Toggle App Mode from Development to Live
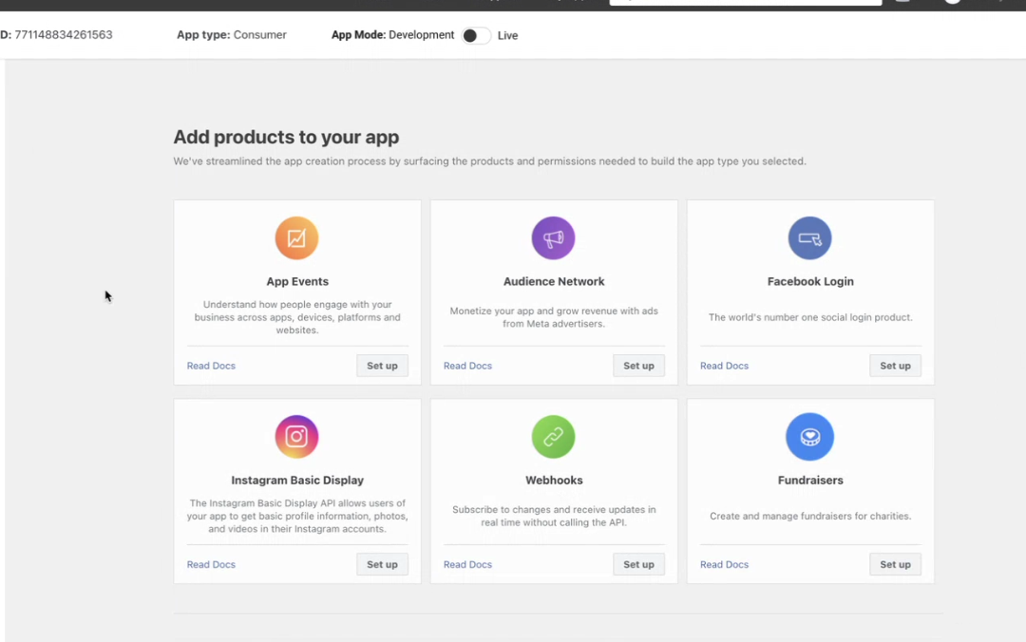Viewport: 1026px width, 642px height. coord(475,36)
